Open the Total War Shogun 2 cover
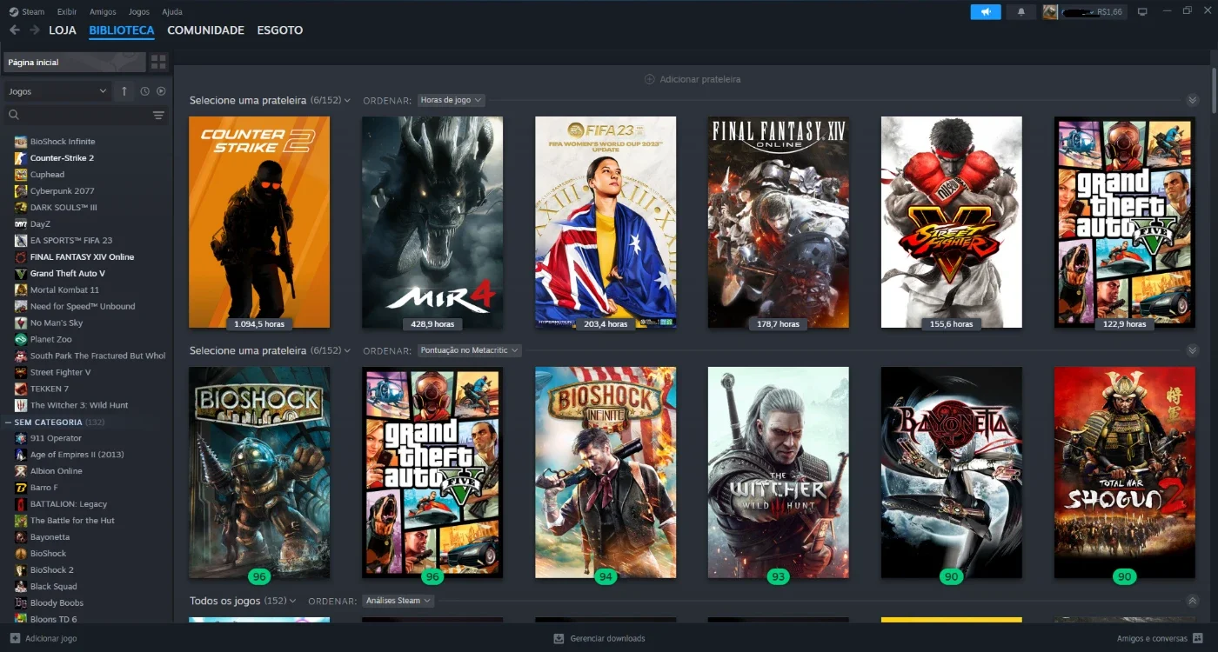The image size is (1218, 652). click(x=1125, y=472)
